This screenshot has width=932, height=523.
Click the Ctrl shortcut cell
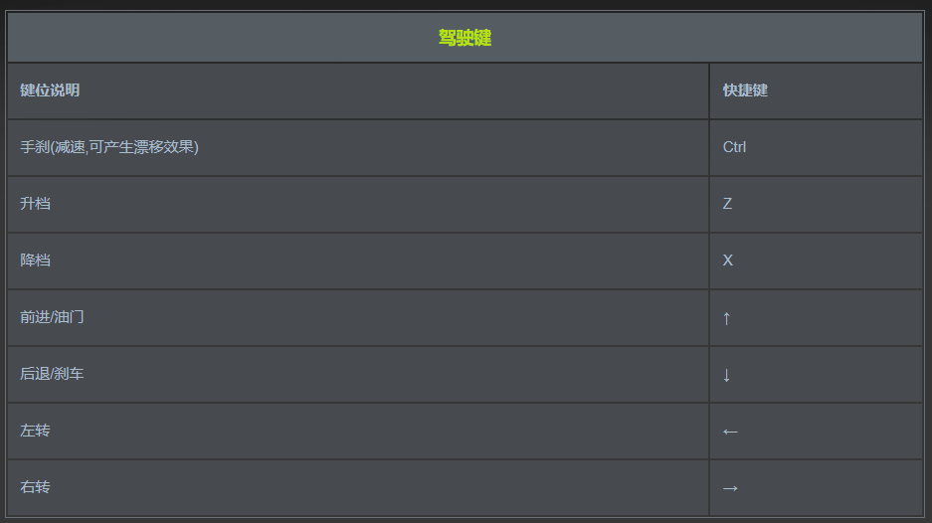[x=734, y=147]
